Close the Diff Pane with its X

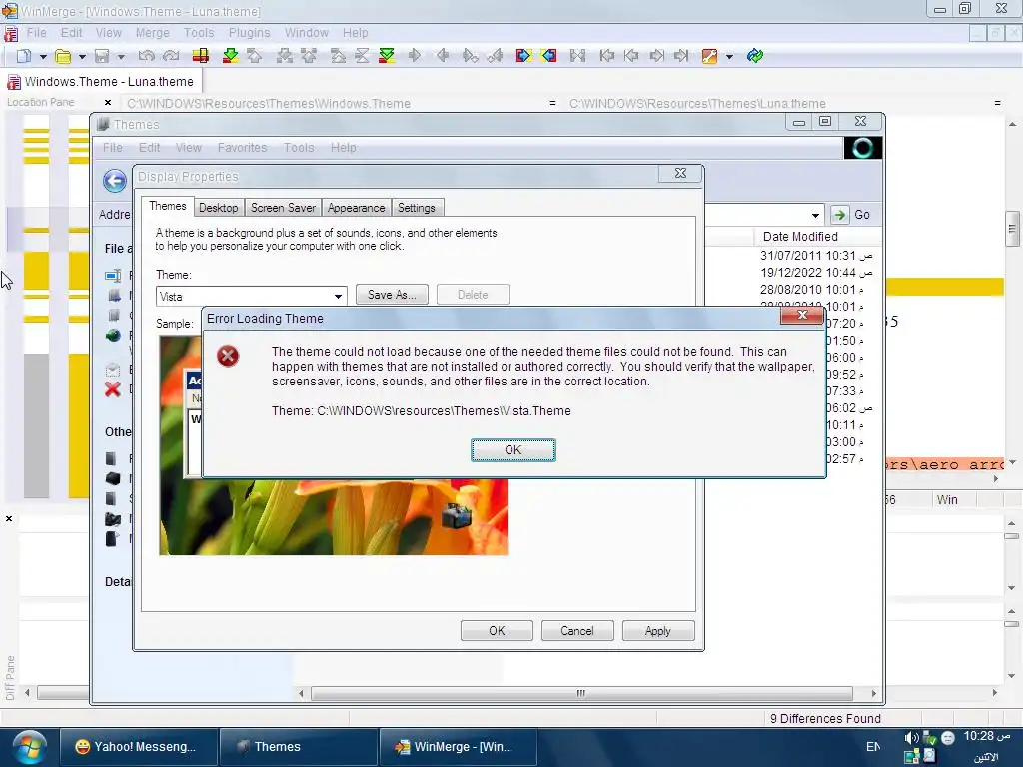pos(9,519)
